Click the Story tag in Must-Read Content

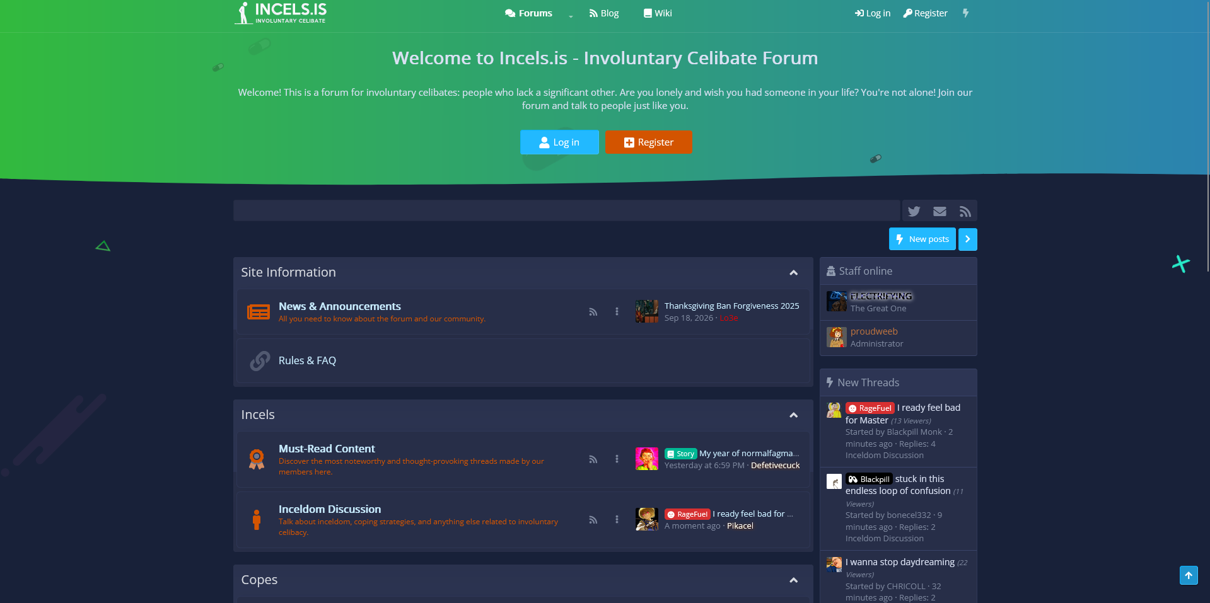[680, 454]
